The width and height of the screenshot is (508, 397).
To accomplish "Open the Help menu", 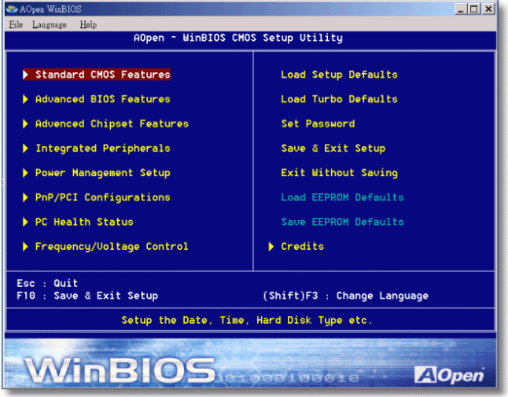I will point(88,24).
